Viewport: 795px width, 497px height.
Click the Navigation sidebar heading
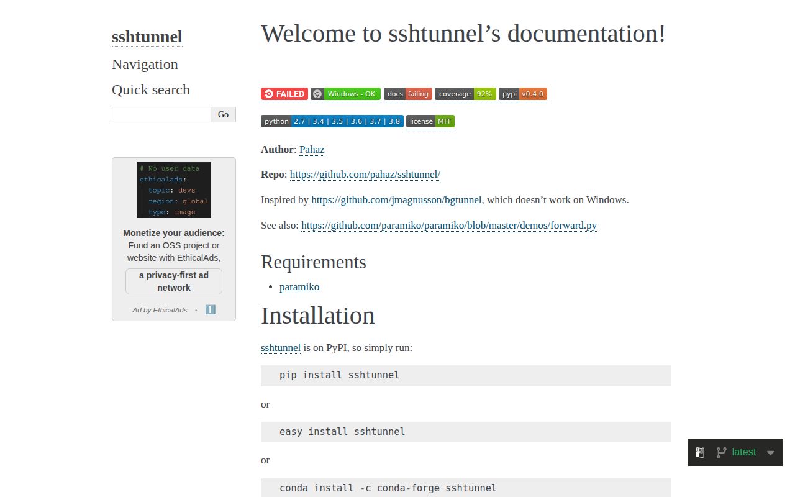[145, 64]
